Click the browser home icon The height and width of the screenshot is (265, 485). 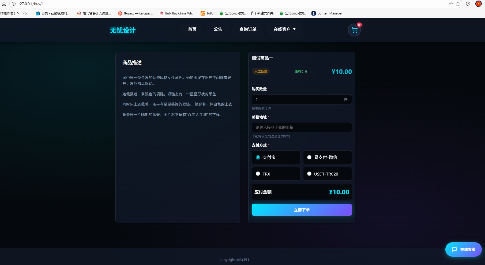(4, 4)
